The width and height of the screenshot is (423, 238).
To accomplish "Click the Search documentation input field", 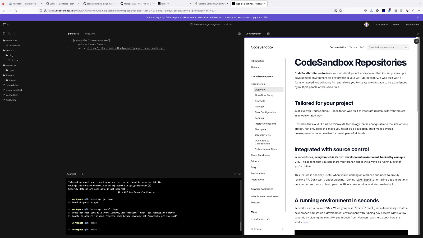I will [x=388, y=47].
